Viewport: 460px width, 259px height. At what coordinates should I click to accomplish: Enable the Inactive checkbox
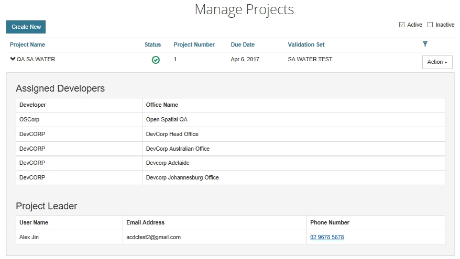tap(430, 25)
